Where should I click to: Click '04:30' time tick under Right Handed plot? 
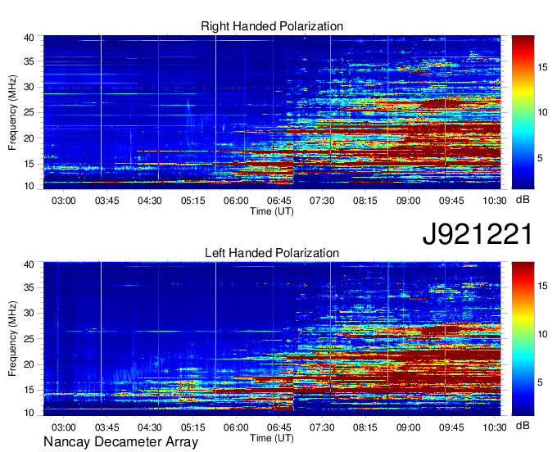[x=150, y=201]
